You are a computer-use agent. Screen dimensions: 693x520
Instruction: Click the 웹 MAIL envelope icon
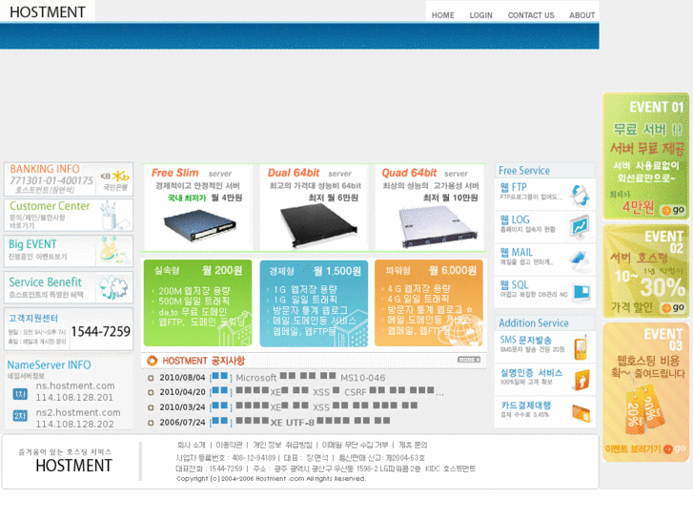point(580,260)
